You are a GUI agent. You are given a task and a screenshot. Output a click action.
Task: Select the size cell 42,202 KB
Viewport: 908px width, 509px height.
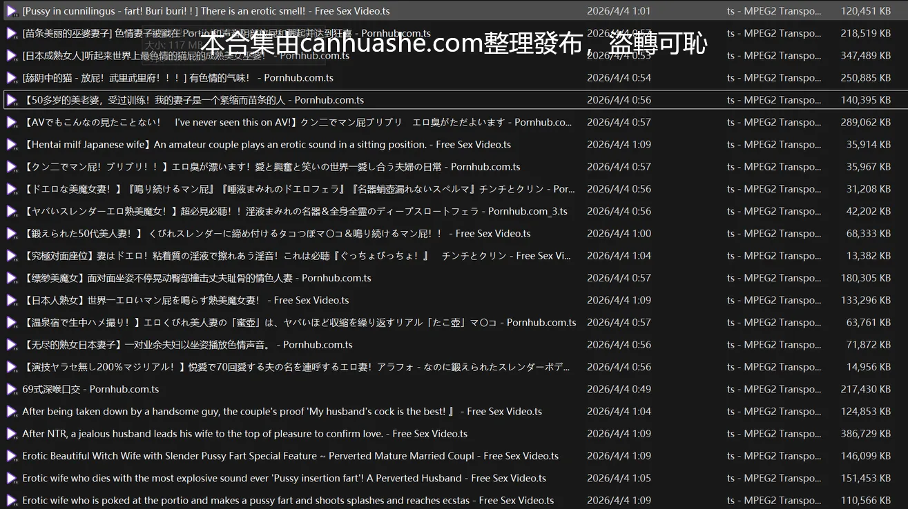869,211
